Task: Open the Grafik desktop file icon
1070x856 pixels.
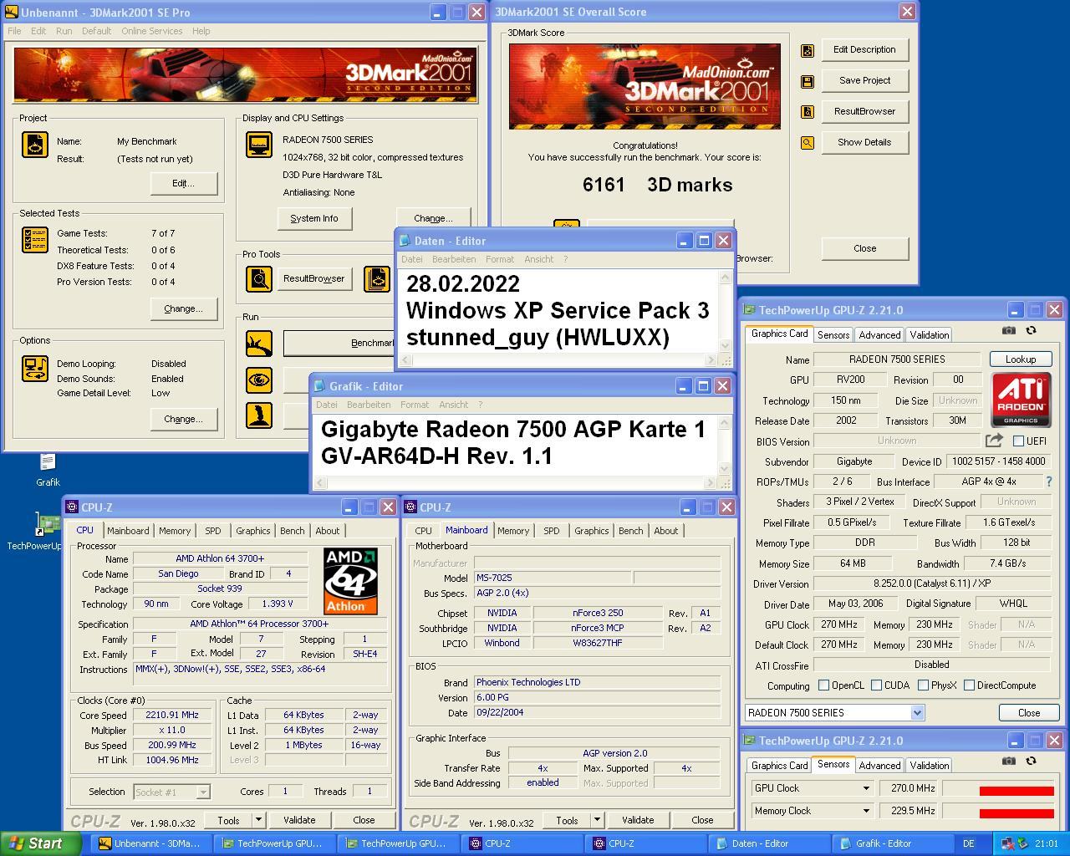Action: click(x=48, y=470)
